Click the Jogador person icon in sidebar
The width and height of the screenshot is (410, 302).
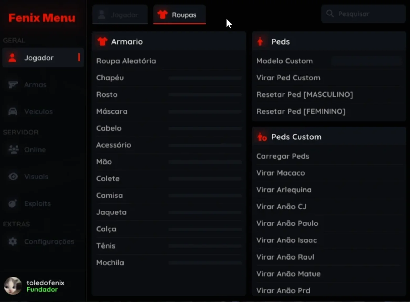point(12,58)
